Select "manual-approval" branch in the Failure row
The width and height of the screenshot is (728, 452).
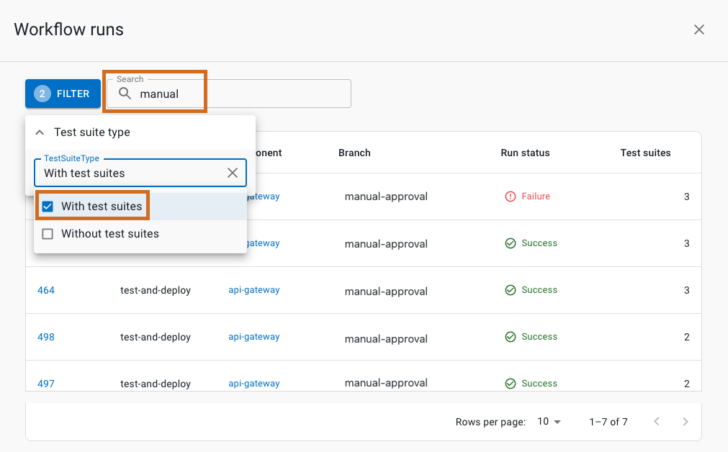pos(386,196)
